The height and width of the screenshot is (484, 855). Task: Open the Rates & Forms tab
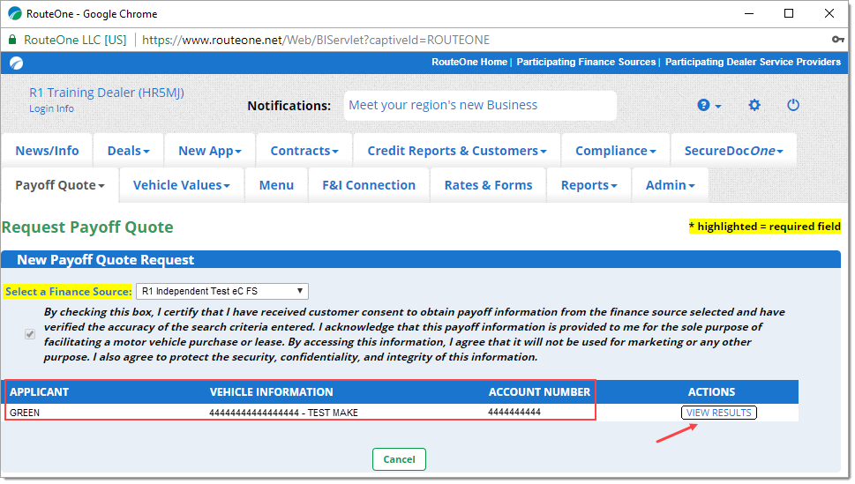point(488,185)
